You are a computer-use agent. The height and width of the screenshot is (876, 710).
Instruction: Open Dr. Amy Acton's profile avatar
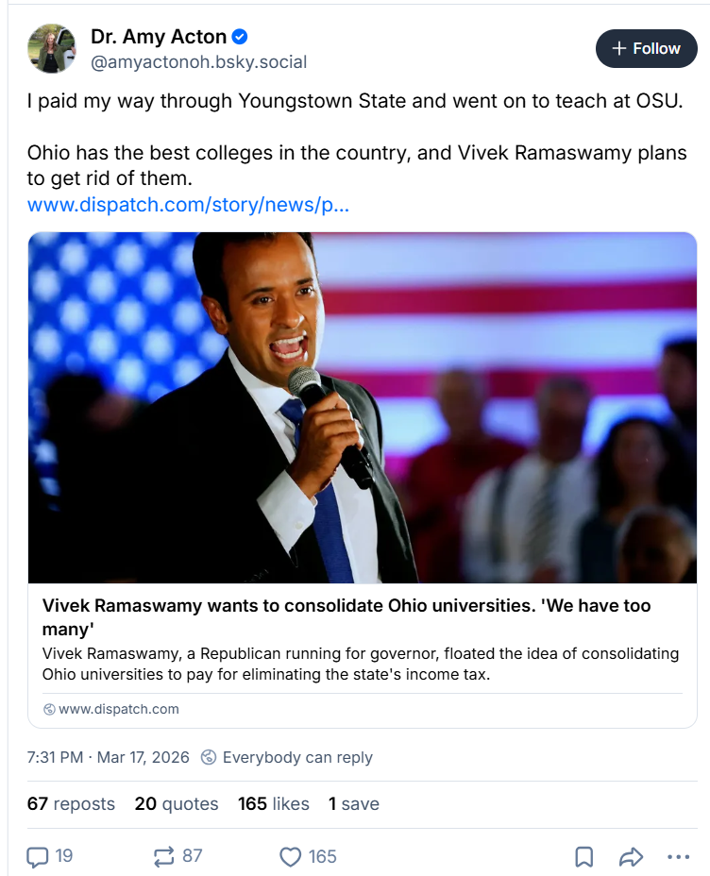(52, 49)
